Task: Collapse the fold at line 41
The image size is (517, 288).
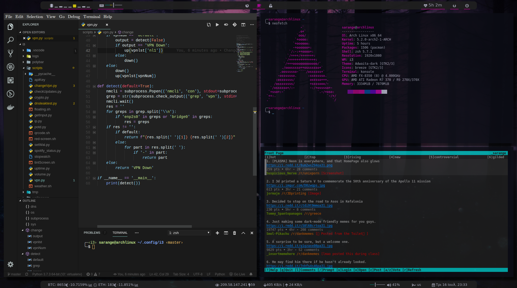Action: 94,45
